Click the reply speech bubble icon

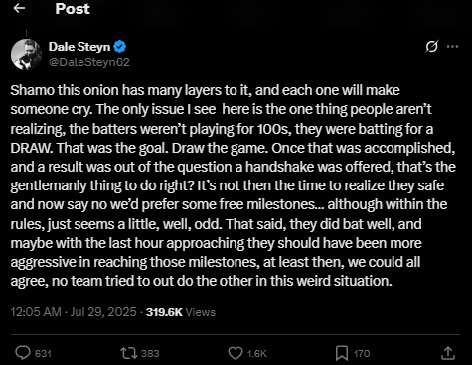coord(23,353)
